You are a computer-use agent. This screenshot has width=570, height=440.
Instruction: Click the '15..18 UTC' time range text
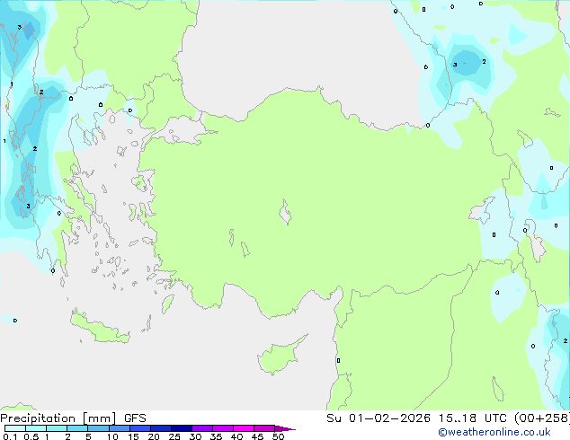coord(473,418)
